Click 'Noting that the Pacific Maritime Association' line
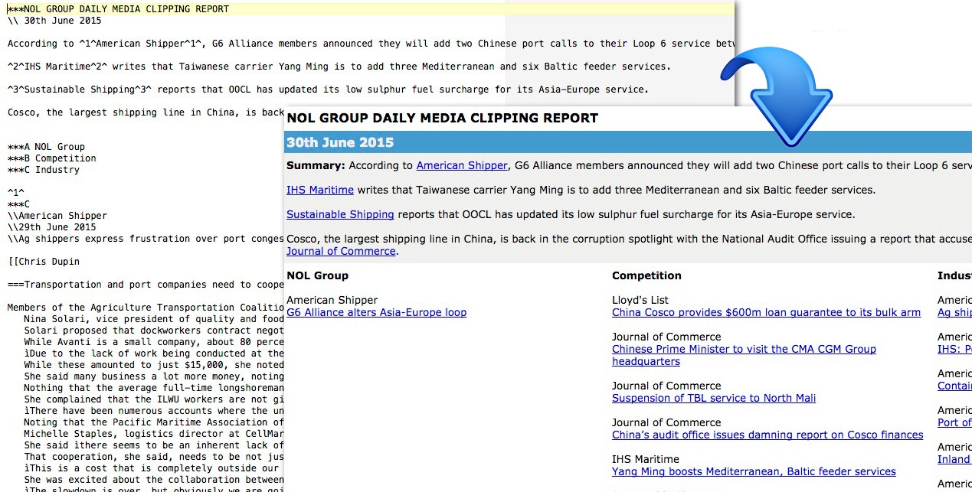Image resolution: width=972 pixels, height=492 pixels. [x=154, y=422]
